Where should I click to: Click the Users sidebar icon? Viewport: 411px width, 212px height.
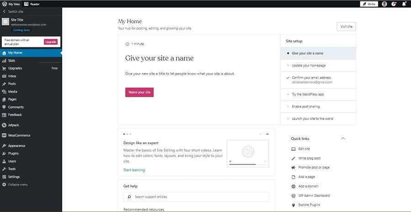(4, 161)
